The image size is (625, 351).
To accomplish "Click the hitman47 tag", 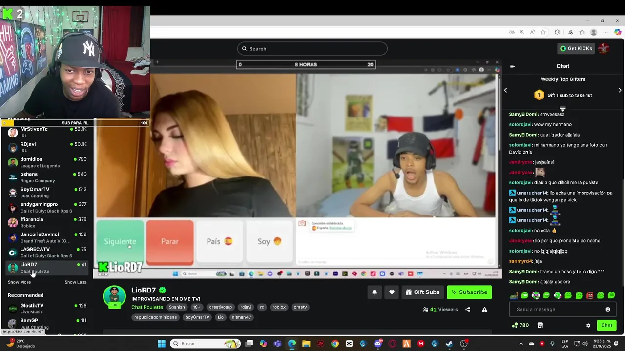I will pos(241,317).
